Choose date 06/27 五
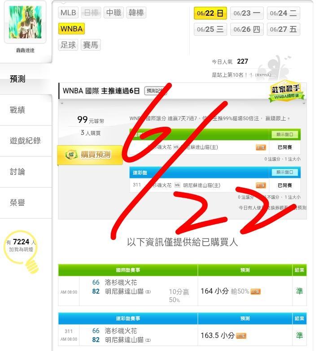 (x=284, y=29)
